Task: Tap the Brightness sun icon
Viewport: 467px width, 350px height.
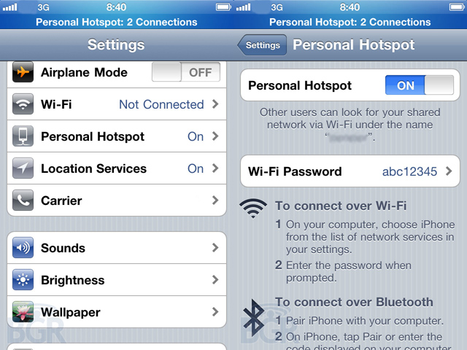Action: point(23,280)
